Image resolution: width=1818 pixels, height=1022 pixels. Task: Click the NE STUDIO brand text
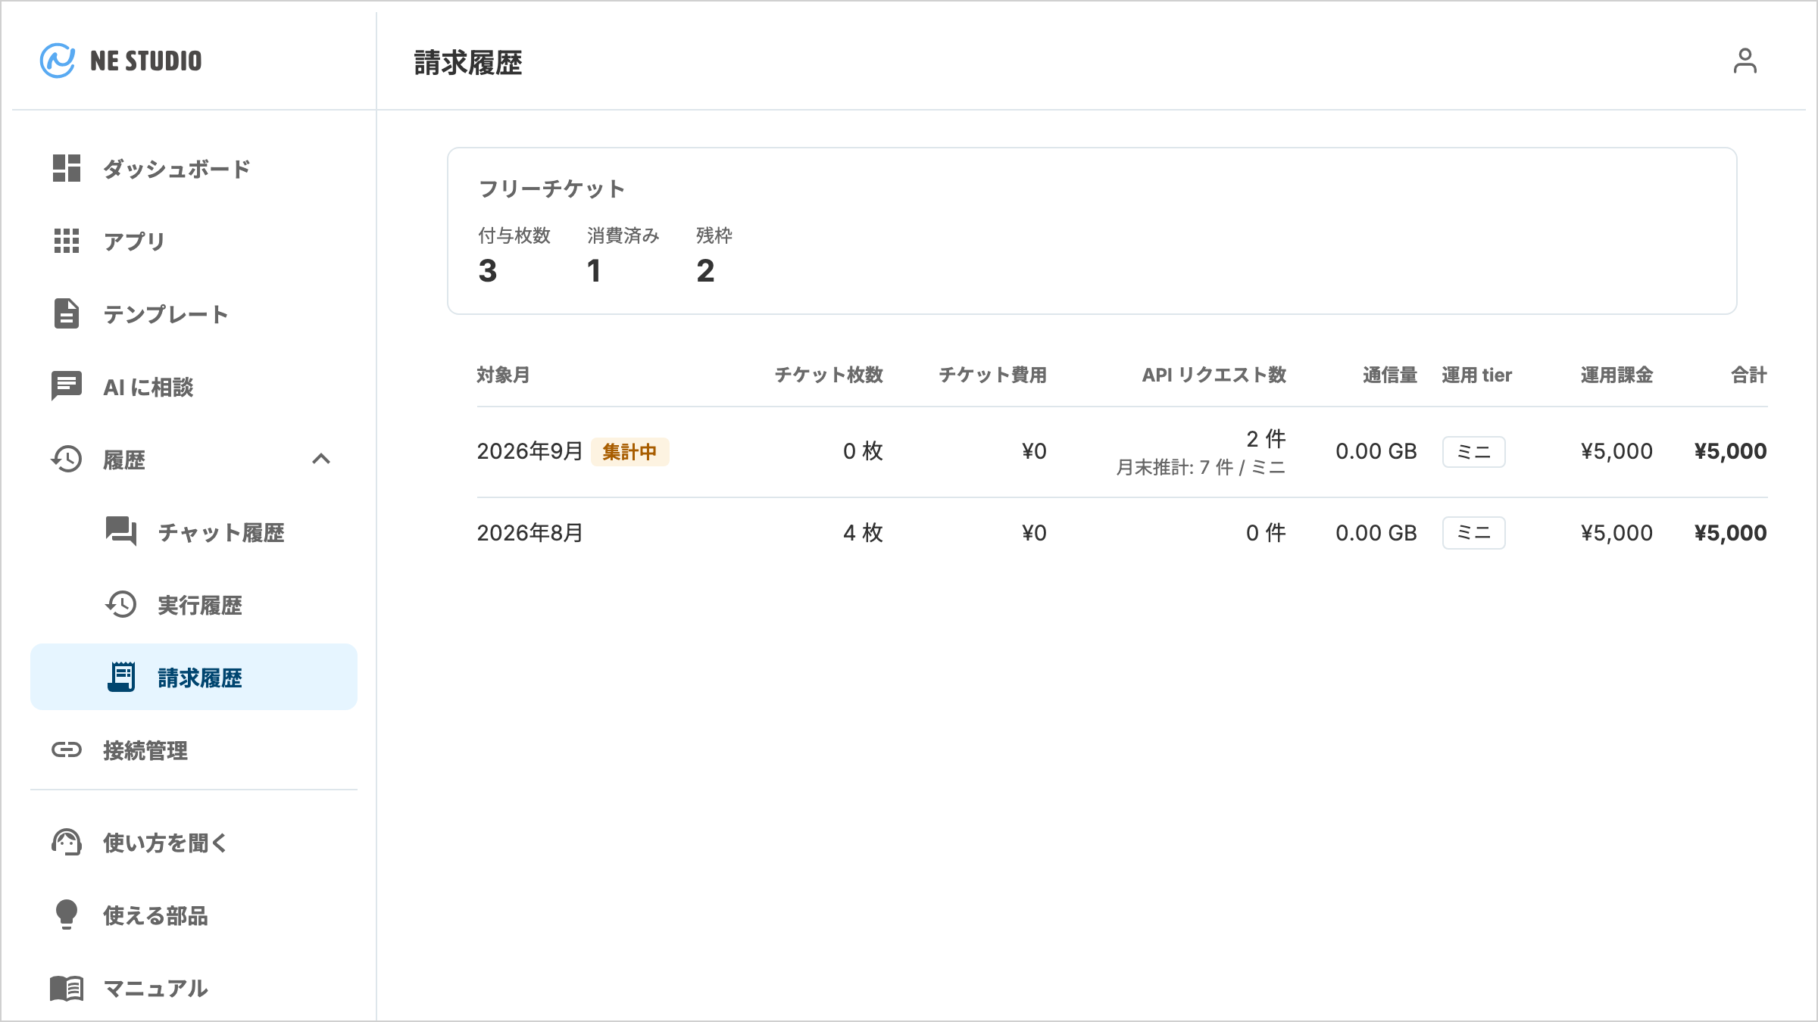146,61
